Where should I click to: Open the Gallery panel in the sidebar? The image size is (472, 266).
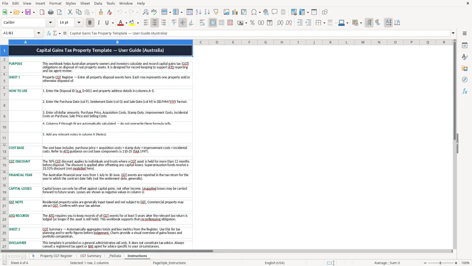[x=465, y=69]
